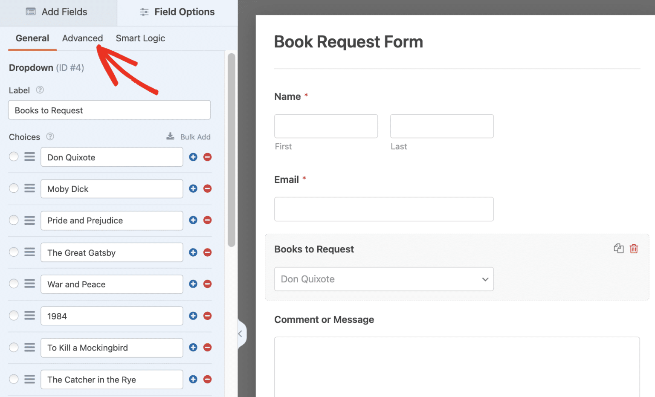Mark Pride and Prejudice as default
Viewport: 655px width, 397px height.
pos(13,220)
